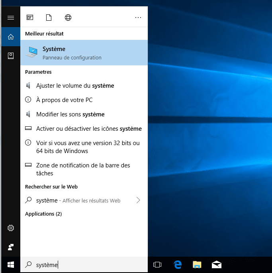The width and height of the screenshot is (272, 273).
Task: Click the Parametres section header
Action: coord(38,72)
